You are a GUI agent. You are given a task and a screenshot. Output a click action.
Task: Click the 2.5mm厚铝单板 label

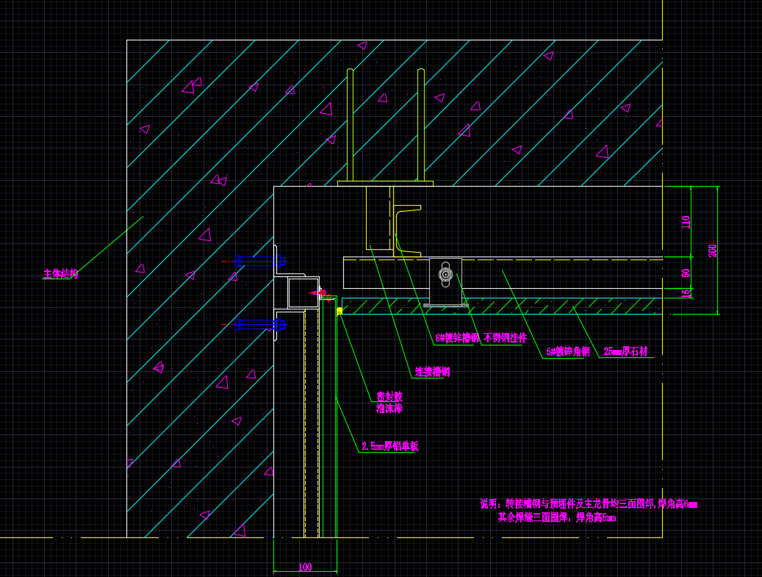(x=389, y=446)
